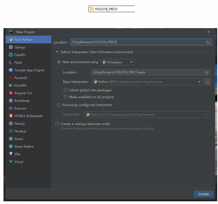Choose Vite project type
Viewport: 218px width, 204px height.
(28, 154)
